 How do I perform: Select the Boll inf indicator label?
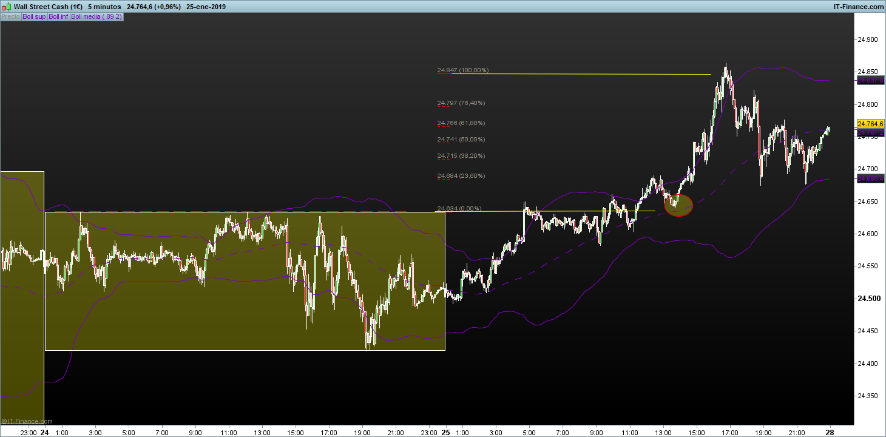point(59,17)
